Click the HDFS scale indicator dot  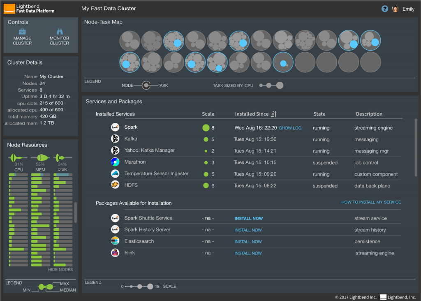tap(206, 185)
